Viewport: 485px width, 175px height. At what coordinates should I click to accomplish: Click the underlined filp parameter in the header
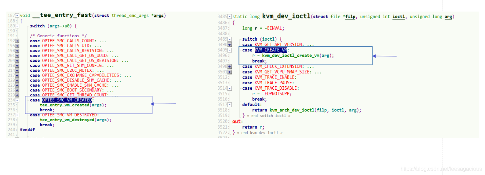coord(350,17)
